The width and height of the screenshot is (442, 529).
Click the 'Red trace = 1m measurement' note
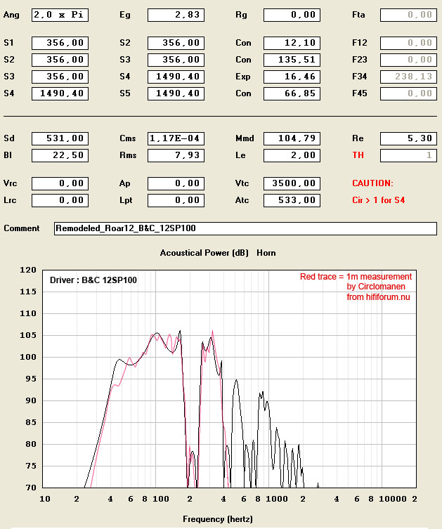[x=356, y=277]
